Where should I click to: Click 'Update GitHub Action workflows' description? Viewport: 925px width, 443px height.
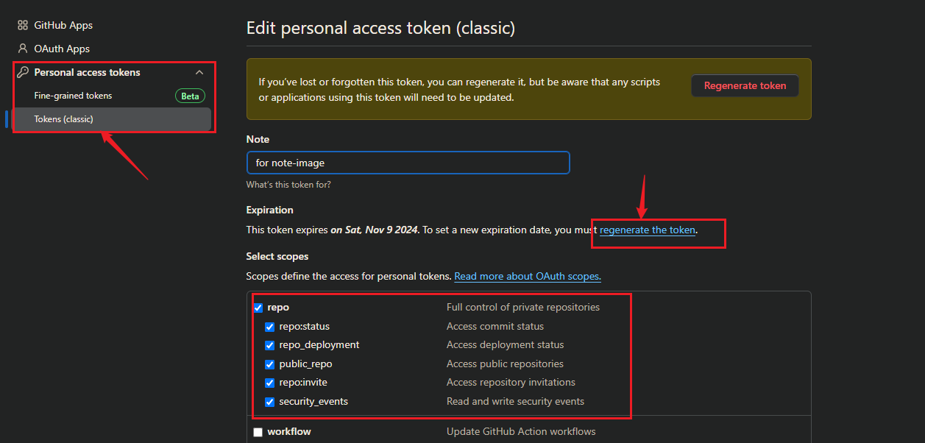point(521,431)
